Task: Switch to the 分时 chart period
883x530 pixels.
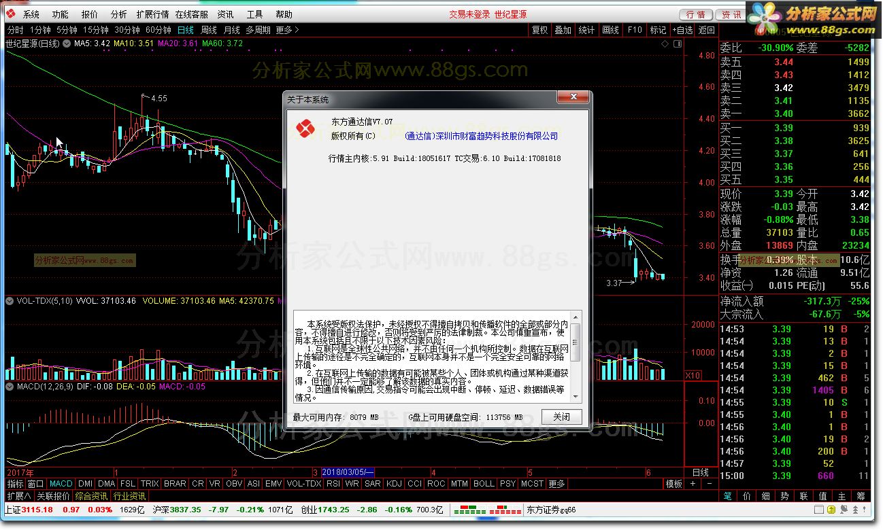Action: [x=15, y=30]
